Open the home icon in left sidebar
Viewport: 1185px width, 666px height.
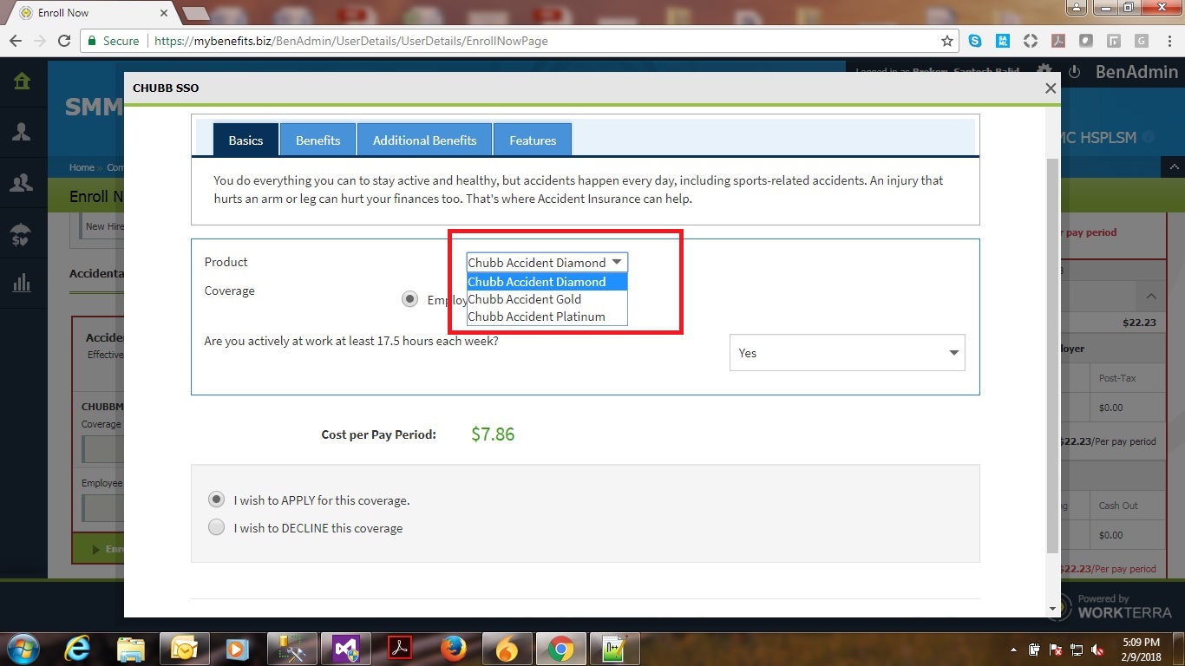click(22, 82)
